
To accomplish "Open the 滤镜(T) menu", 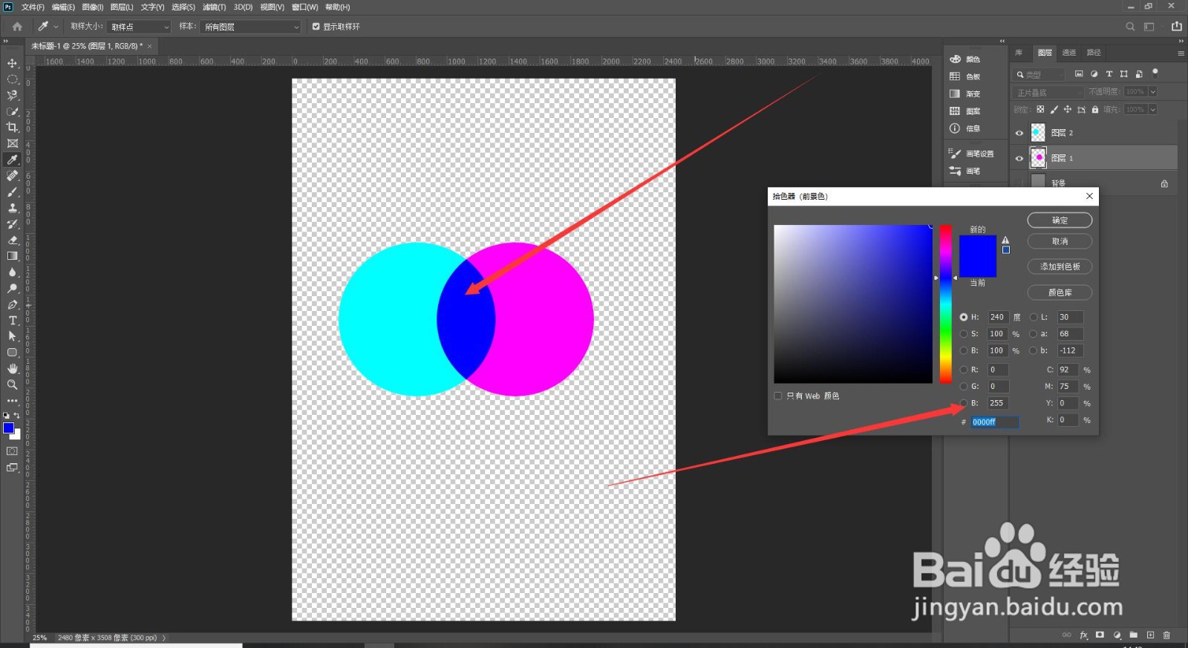I will (x=215, y=7).
